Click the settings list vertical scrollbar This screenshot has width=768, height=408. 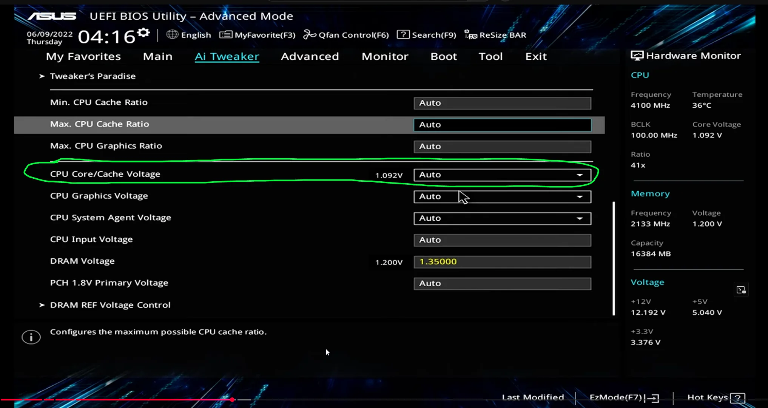[614, 258]
